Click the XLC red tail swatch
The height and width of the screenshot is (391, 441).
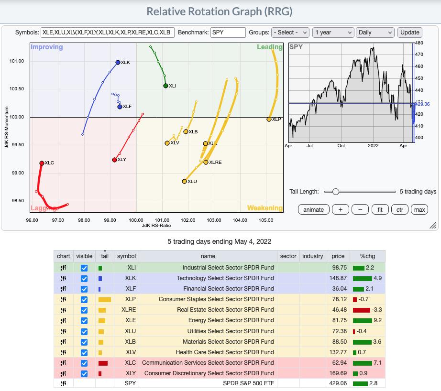point(103,363)
